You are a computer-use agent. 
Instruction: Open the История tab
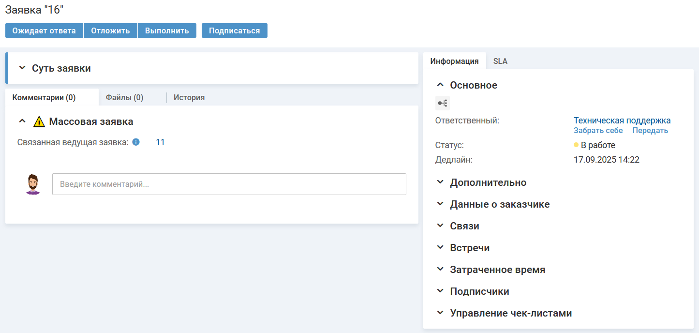189,98
